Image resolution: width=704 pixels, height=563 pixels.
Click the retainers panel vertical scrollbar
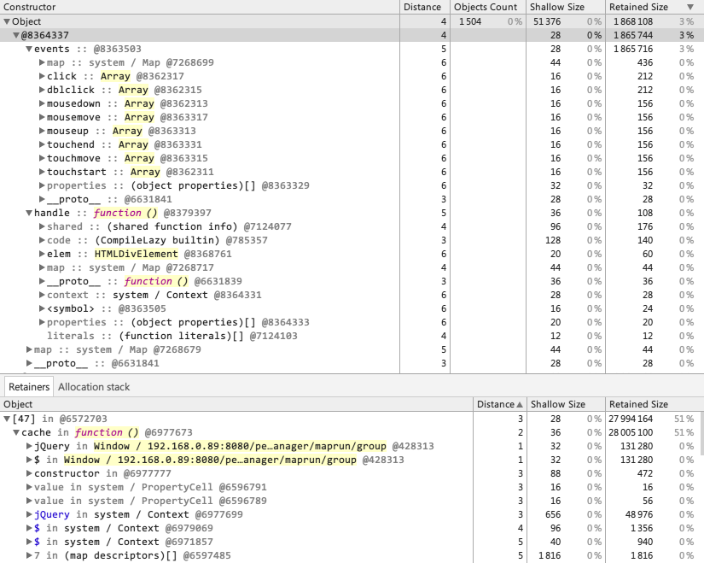[700, 444]
